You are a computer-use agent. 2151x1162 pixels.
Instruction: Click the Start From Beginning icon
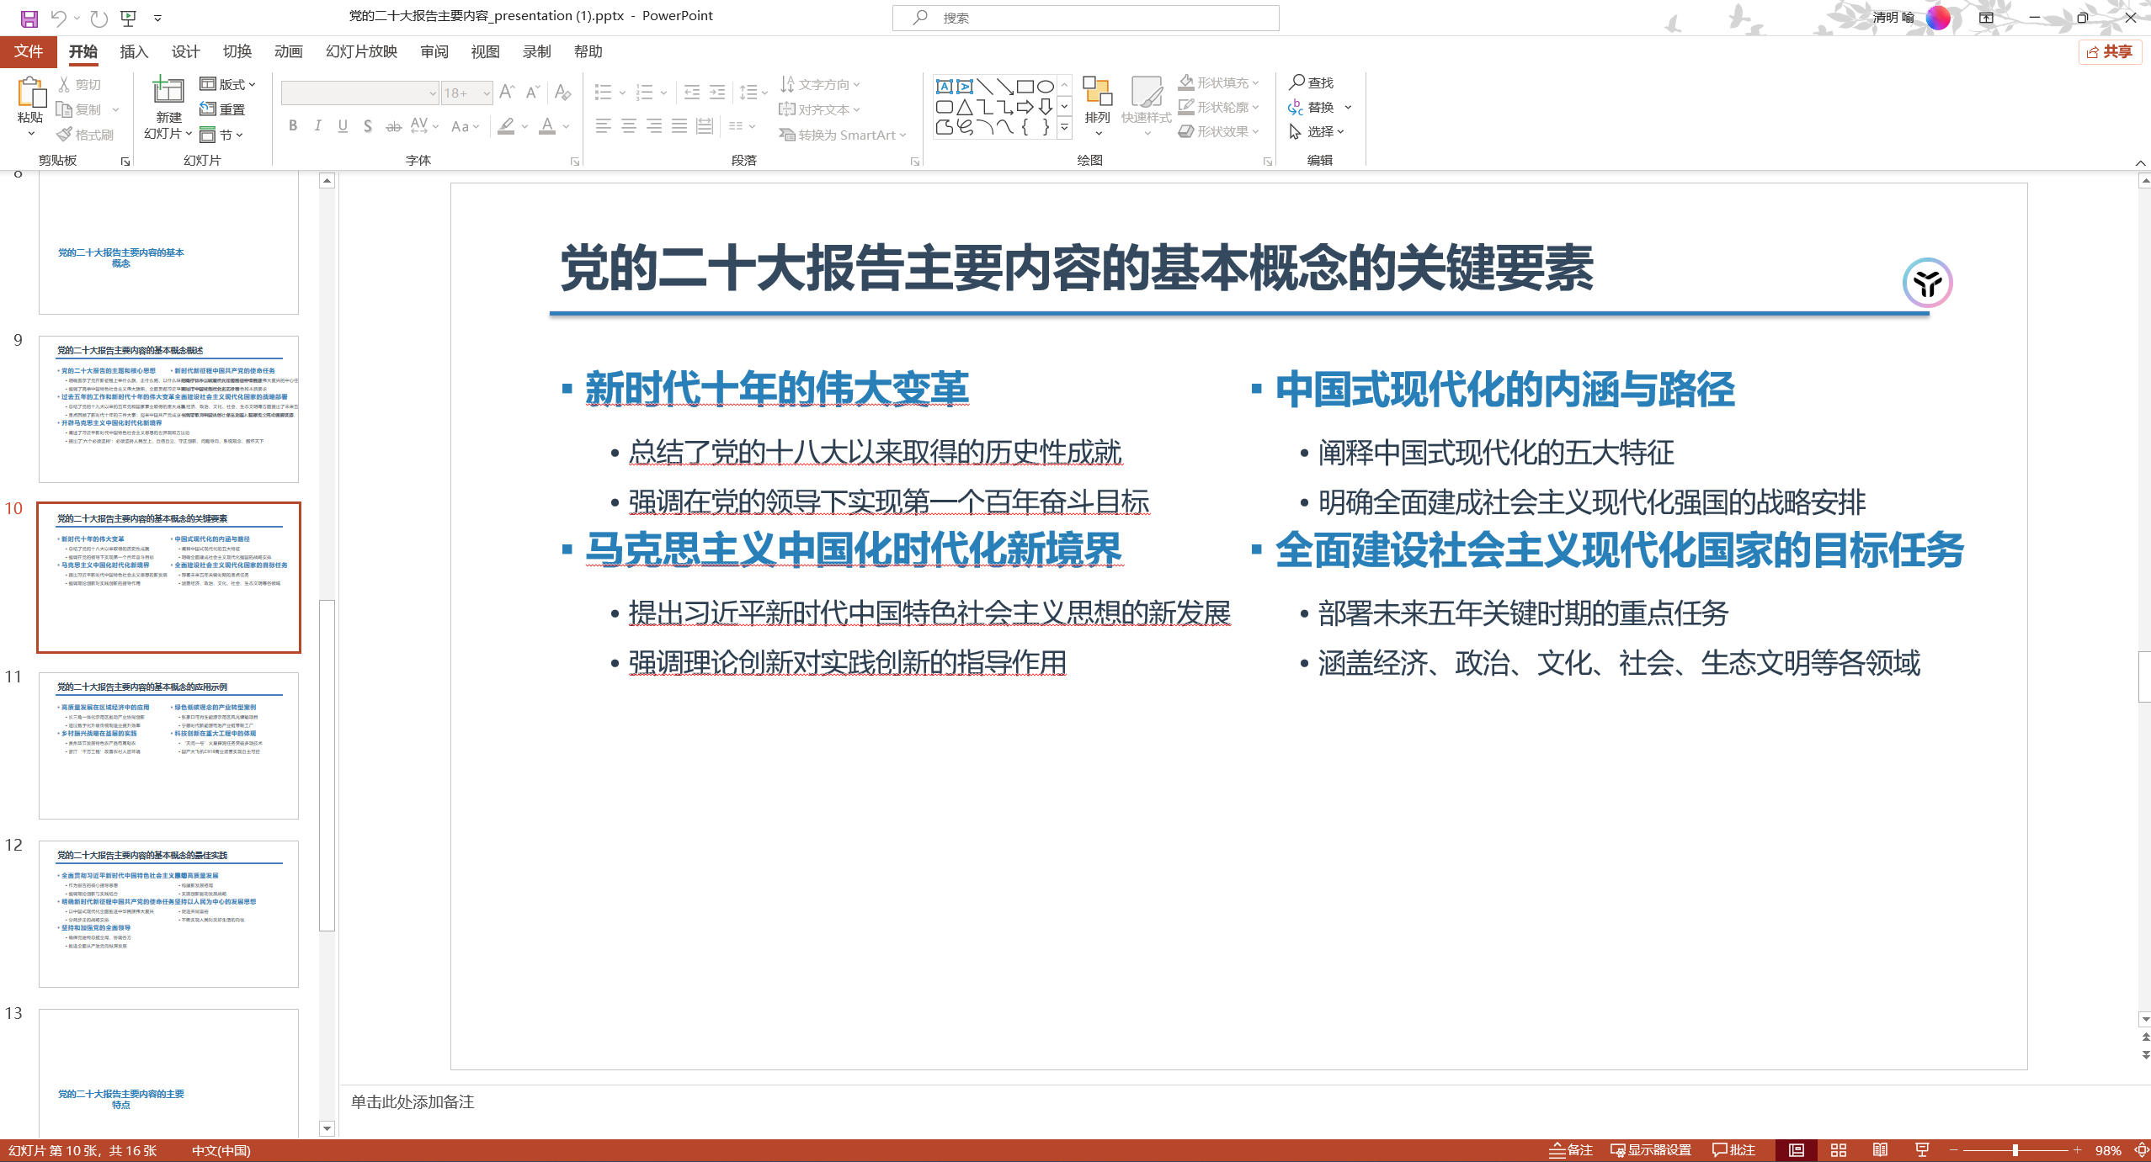[x=128, y=17]
